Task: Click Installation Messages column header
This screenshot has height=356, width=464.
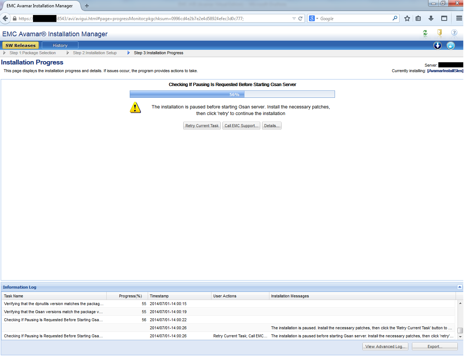Action: pyautogui.click(x=362, y=296)
